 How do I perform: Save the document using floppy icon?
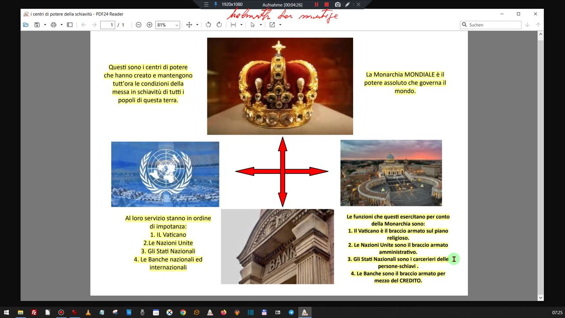(37, 25)
